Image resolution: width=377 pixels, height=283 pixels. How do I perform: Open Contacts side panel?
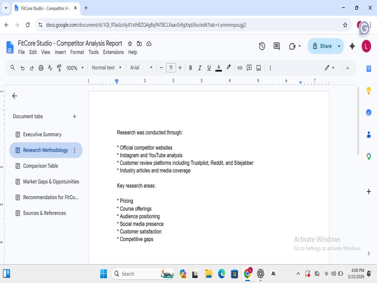[368, 135]
